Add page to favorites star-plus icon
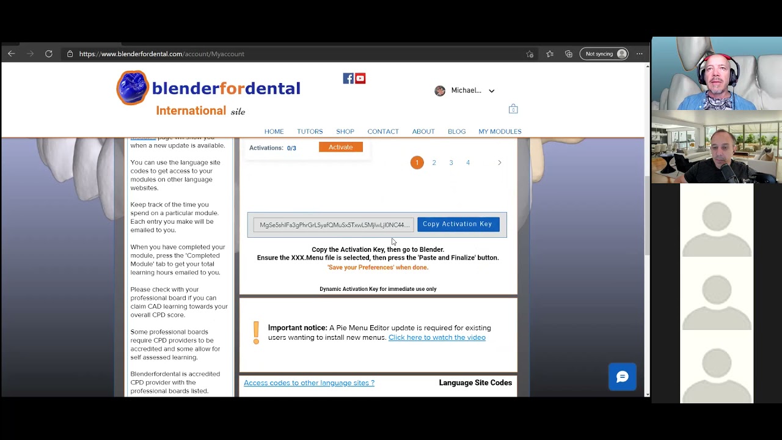Viewport: 782px width, 440px height. pyautogui.click(x=530, y=54)
